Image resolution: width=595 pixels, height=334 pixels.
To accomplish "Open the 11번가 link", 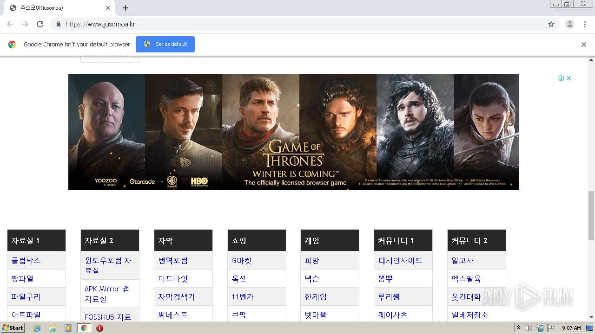I will click(x=243, y=297).
